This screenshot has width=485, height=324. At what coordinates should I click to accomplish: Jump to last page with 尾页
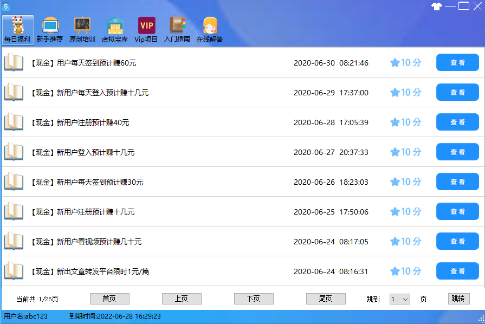326,299
